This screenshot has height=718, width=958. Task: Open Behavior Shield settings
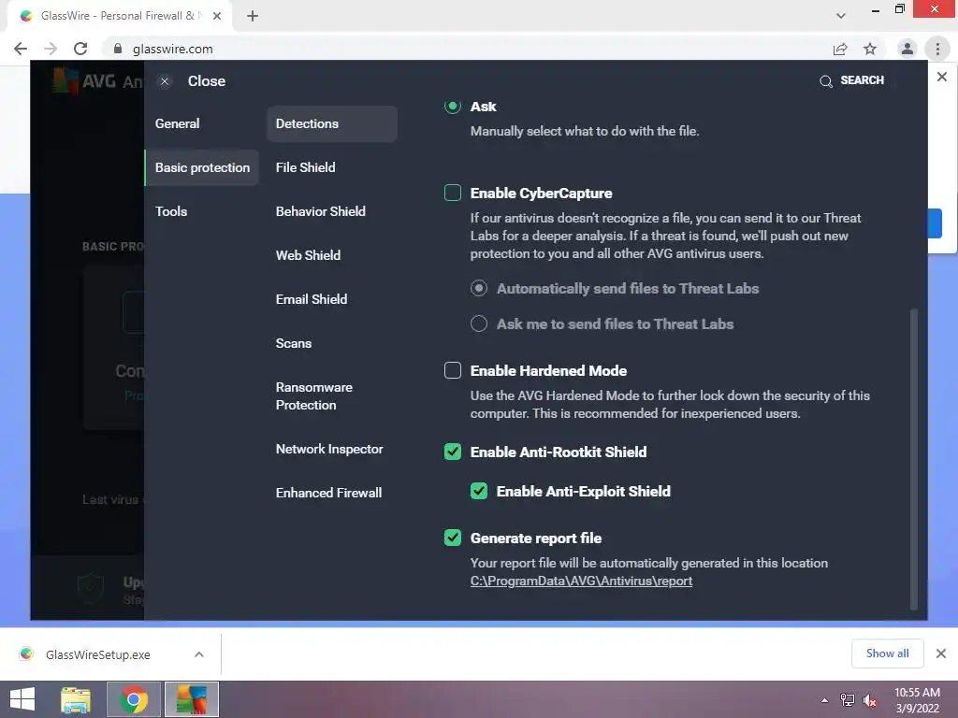pyautogui.click(x=321, y=211)
